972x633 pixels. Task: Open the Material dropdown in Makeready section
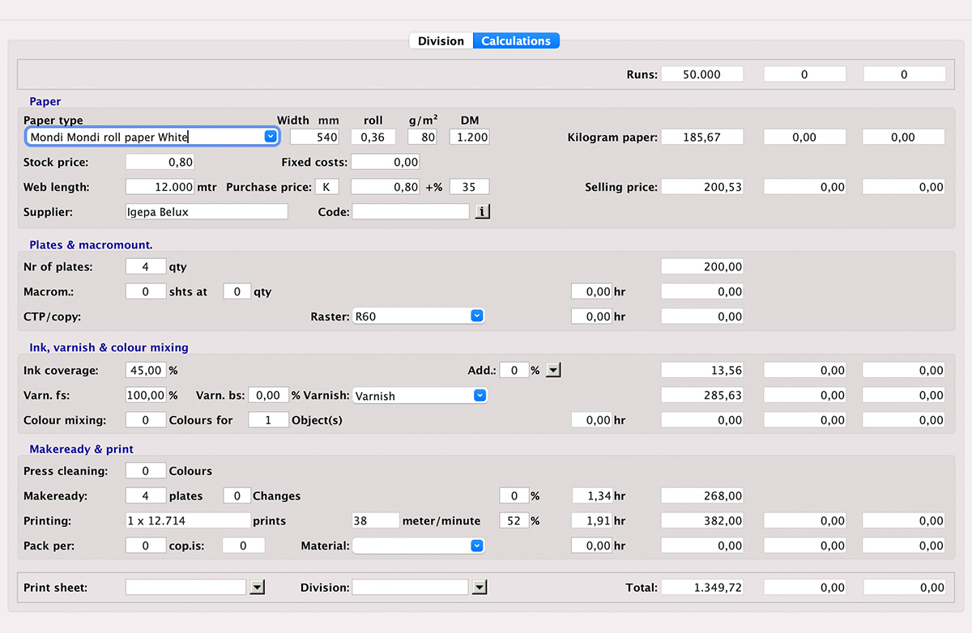pyautogui.click(x=477, y=545)
